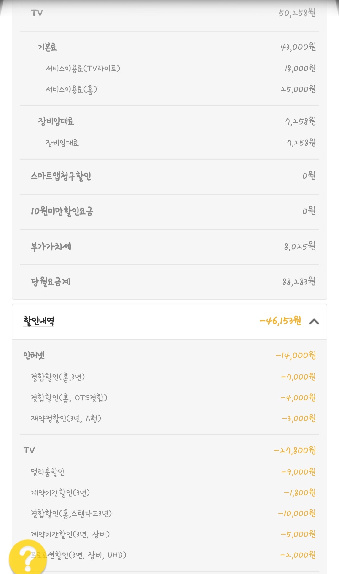
Task: Tap the 기본료 43,000원 row
Action: point(169,47)
